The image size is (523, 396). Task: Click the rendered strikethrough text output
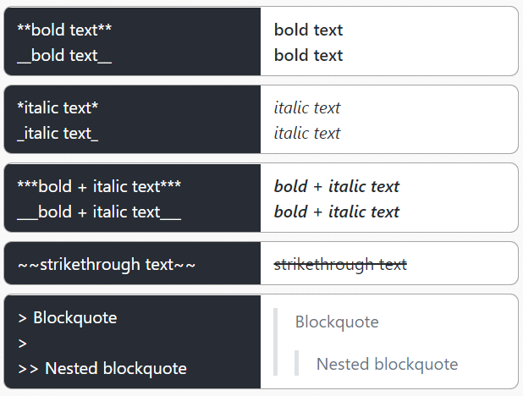[340, 265]
